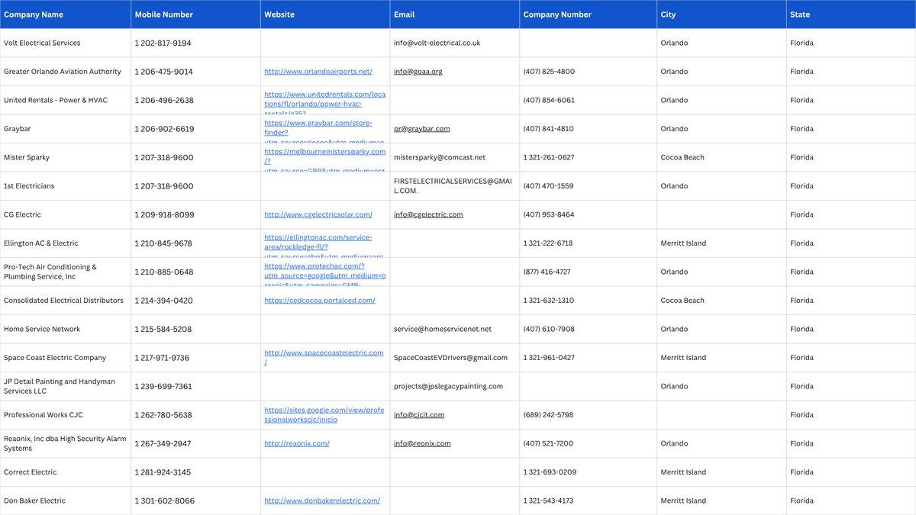Click the info@reonix.com email link
Viewport: 916px width, 515px height.
pyautogui.click(x=422, y=443)
